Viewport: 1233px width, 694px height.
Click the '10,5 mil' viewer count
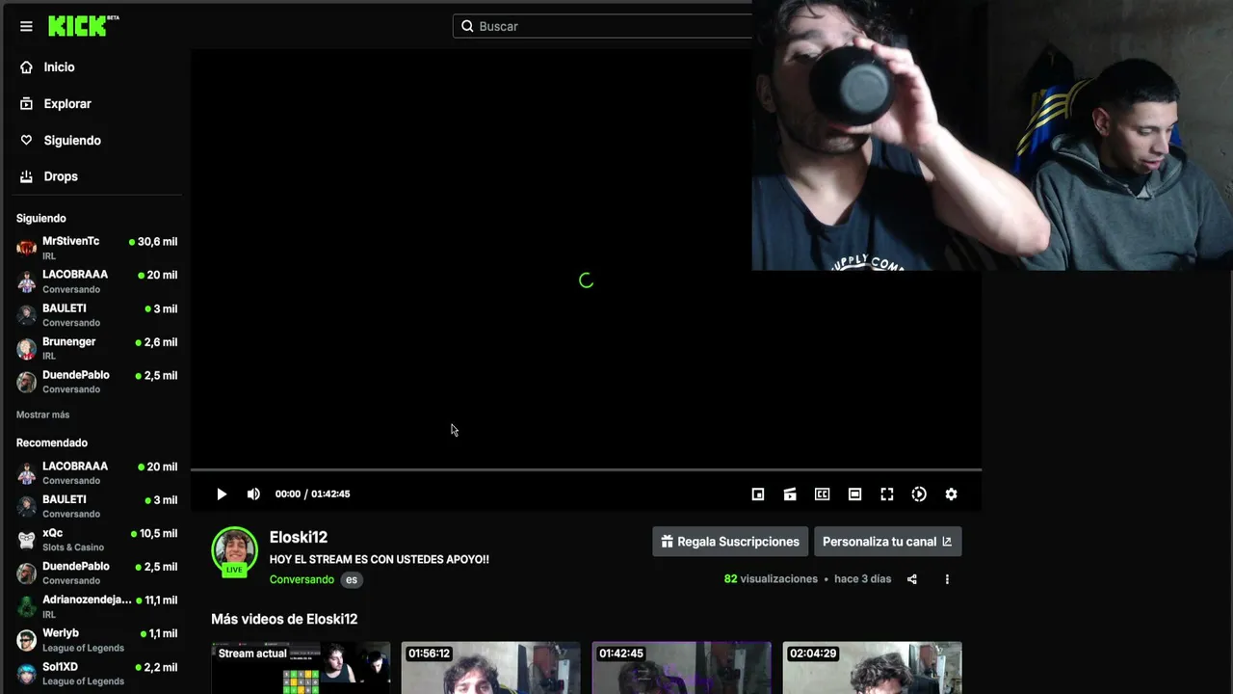[158, 534]
